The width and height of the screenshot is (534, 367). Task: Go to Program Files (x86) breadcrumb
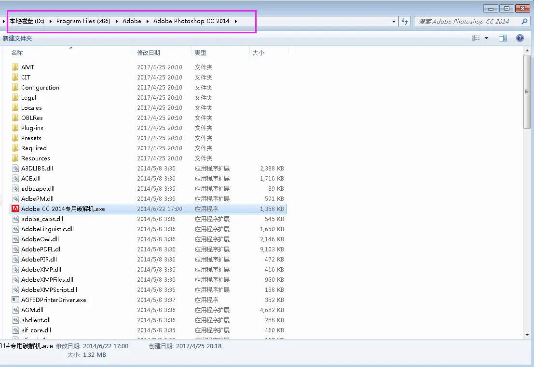[83, 21]
